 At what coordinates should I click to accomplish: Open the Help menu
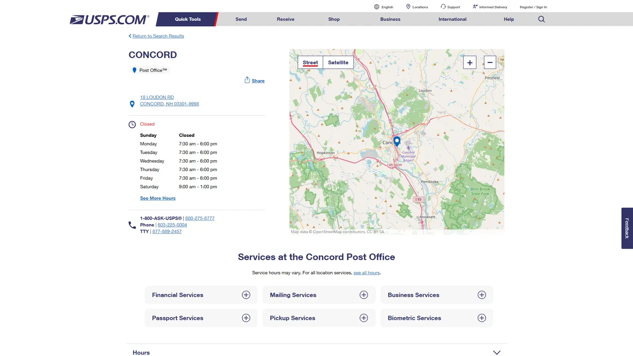click(509, 19)
